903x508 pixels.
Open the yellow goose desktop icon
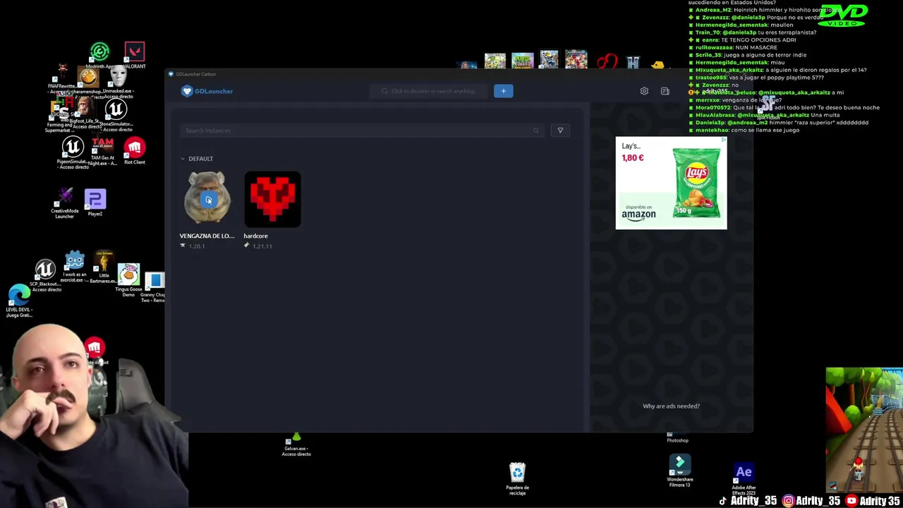tap(657, 65)
